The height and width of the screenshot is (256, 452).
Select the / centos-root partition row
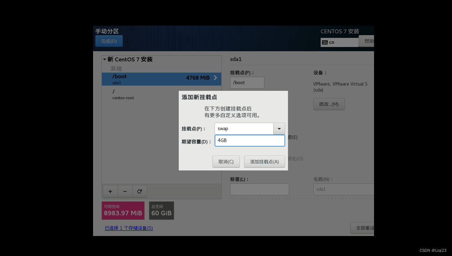[162, 94]
